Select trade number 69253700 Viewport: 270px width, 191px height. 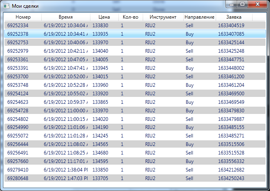coord(18,77)
